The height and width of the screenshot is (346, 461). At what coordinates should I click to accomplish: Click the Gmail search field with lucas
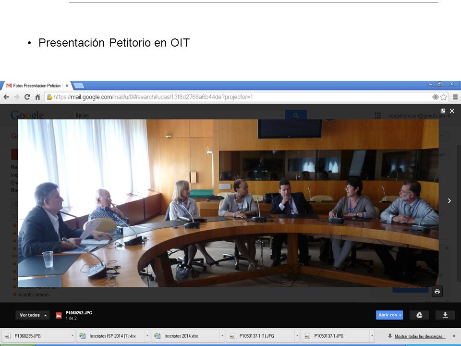[179, 115]
